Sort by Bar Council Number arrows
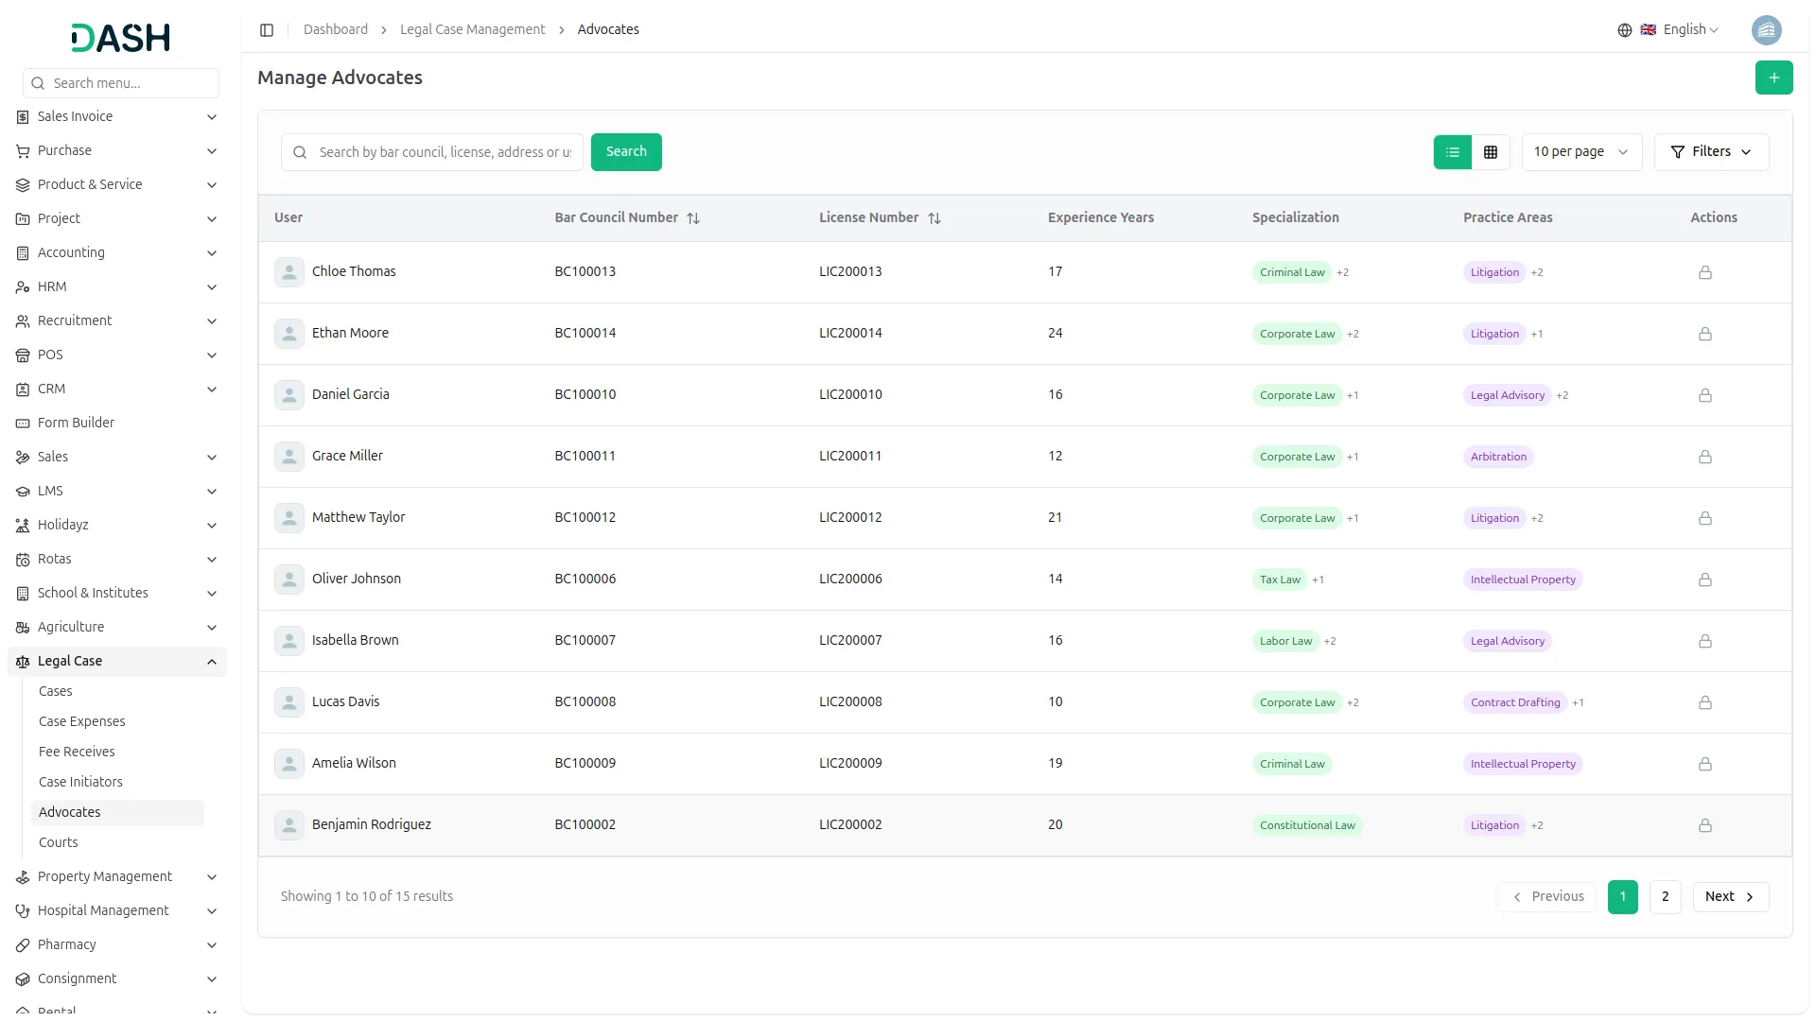 click(693, 218)
